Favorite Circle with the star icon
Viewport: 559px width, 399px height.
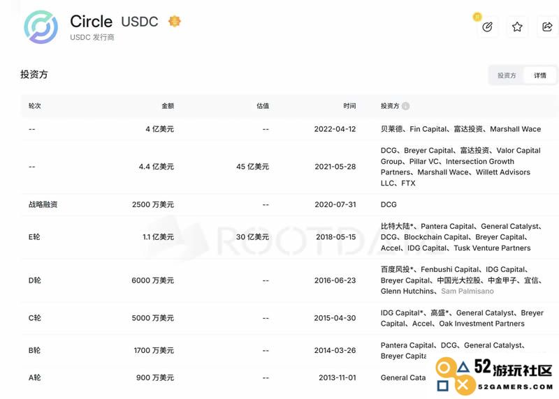(x=517, y=27)
